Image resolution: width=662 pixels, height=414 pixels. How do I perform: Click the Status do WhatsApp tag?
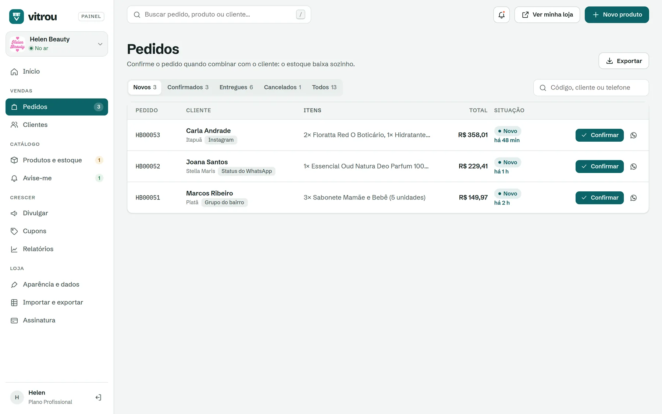tap(246, 171)
